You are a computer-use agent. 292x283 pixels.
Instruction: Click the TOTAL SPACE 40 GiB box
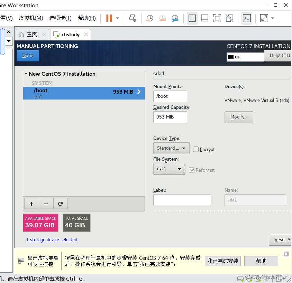pos(76,223)
